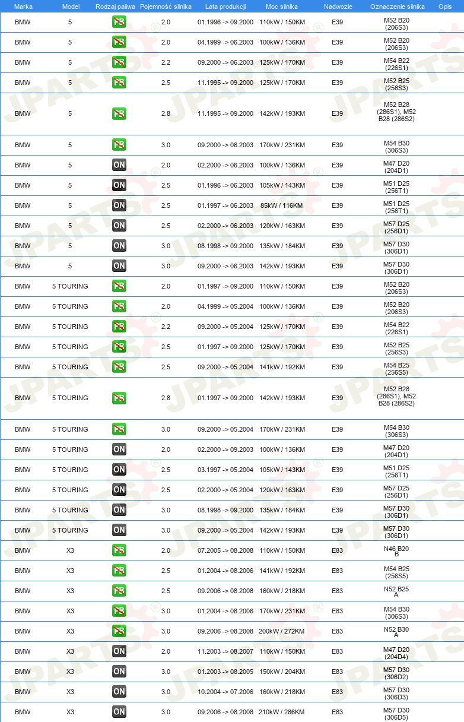Click diesel ON icon in X3 2.0 110kW row
The height and width of the screenshot is (722, 464).
(x=119, y=651)
